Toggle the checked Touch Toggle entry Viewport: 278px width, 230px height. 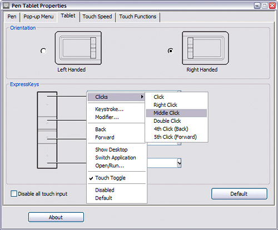click(117, 178)
